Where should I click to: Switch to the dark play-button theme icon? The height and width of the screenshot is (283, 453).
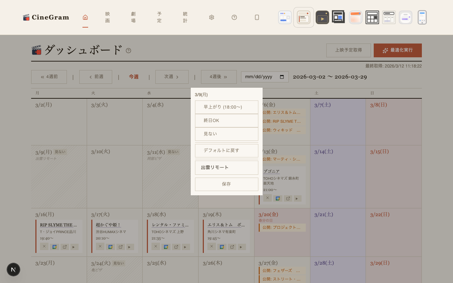tap(322, 17)
